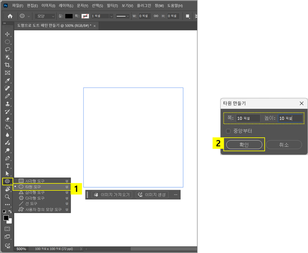Image resolution: width=308 pixels, height=253 pixels.
Task: Select the Brush tool
Action: [7, 96]
